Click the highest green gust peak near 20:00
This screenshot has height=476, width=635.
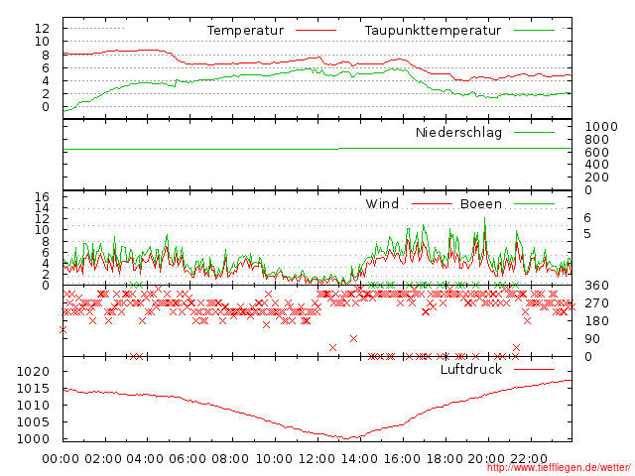point(484,218)
